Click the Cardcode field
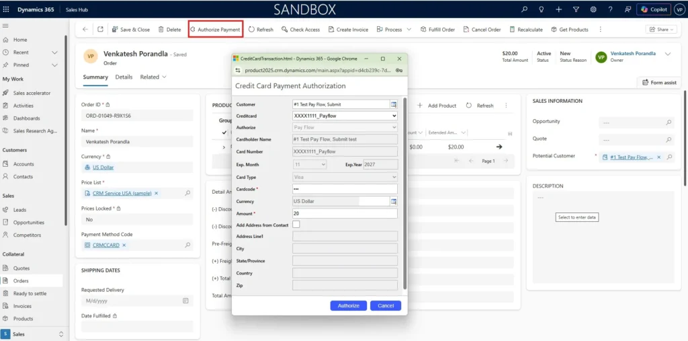688x341 pixels. (x=345, y=189)
